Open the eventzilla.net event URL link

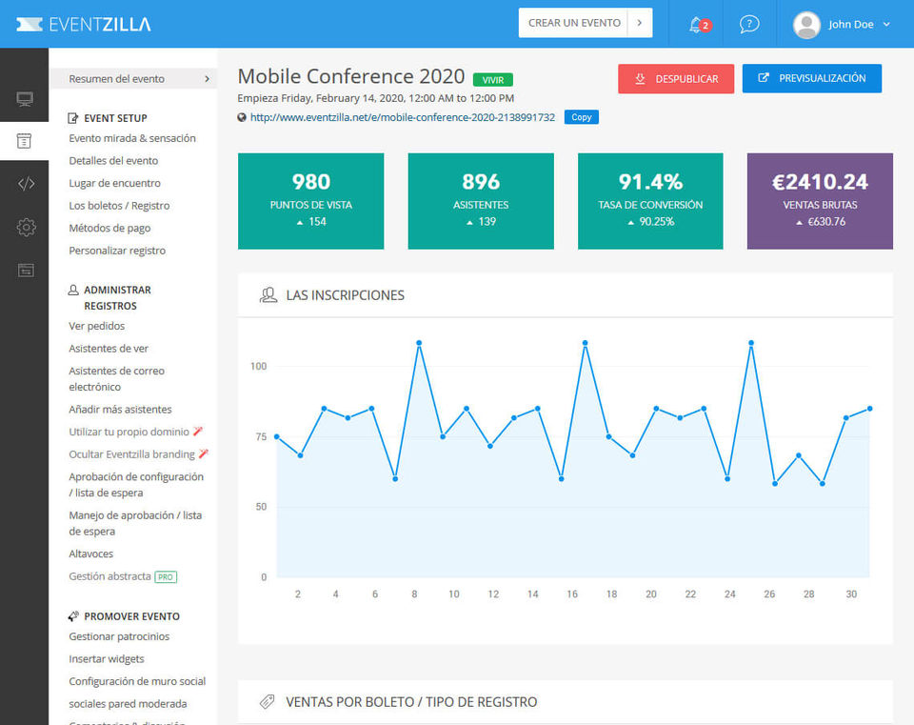pos(402,117)
